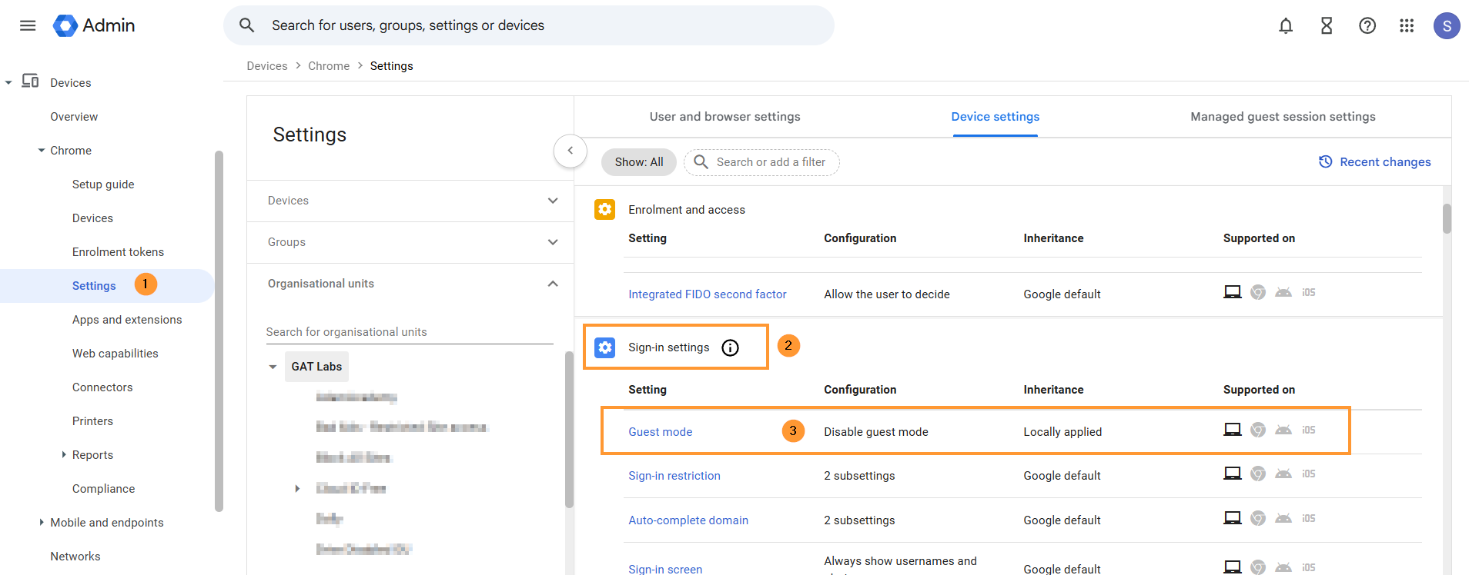This screenshot has height=575, width=1469.
Task: Switch to Managed guest session settings tab
Action: [x=1282, y=117]
